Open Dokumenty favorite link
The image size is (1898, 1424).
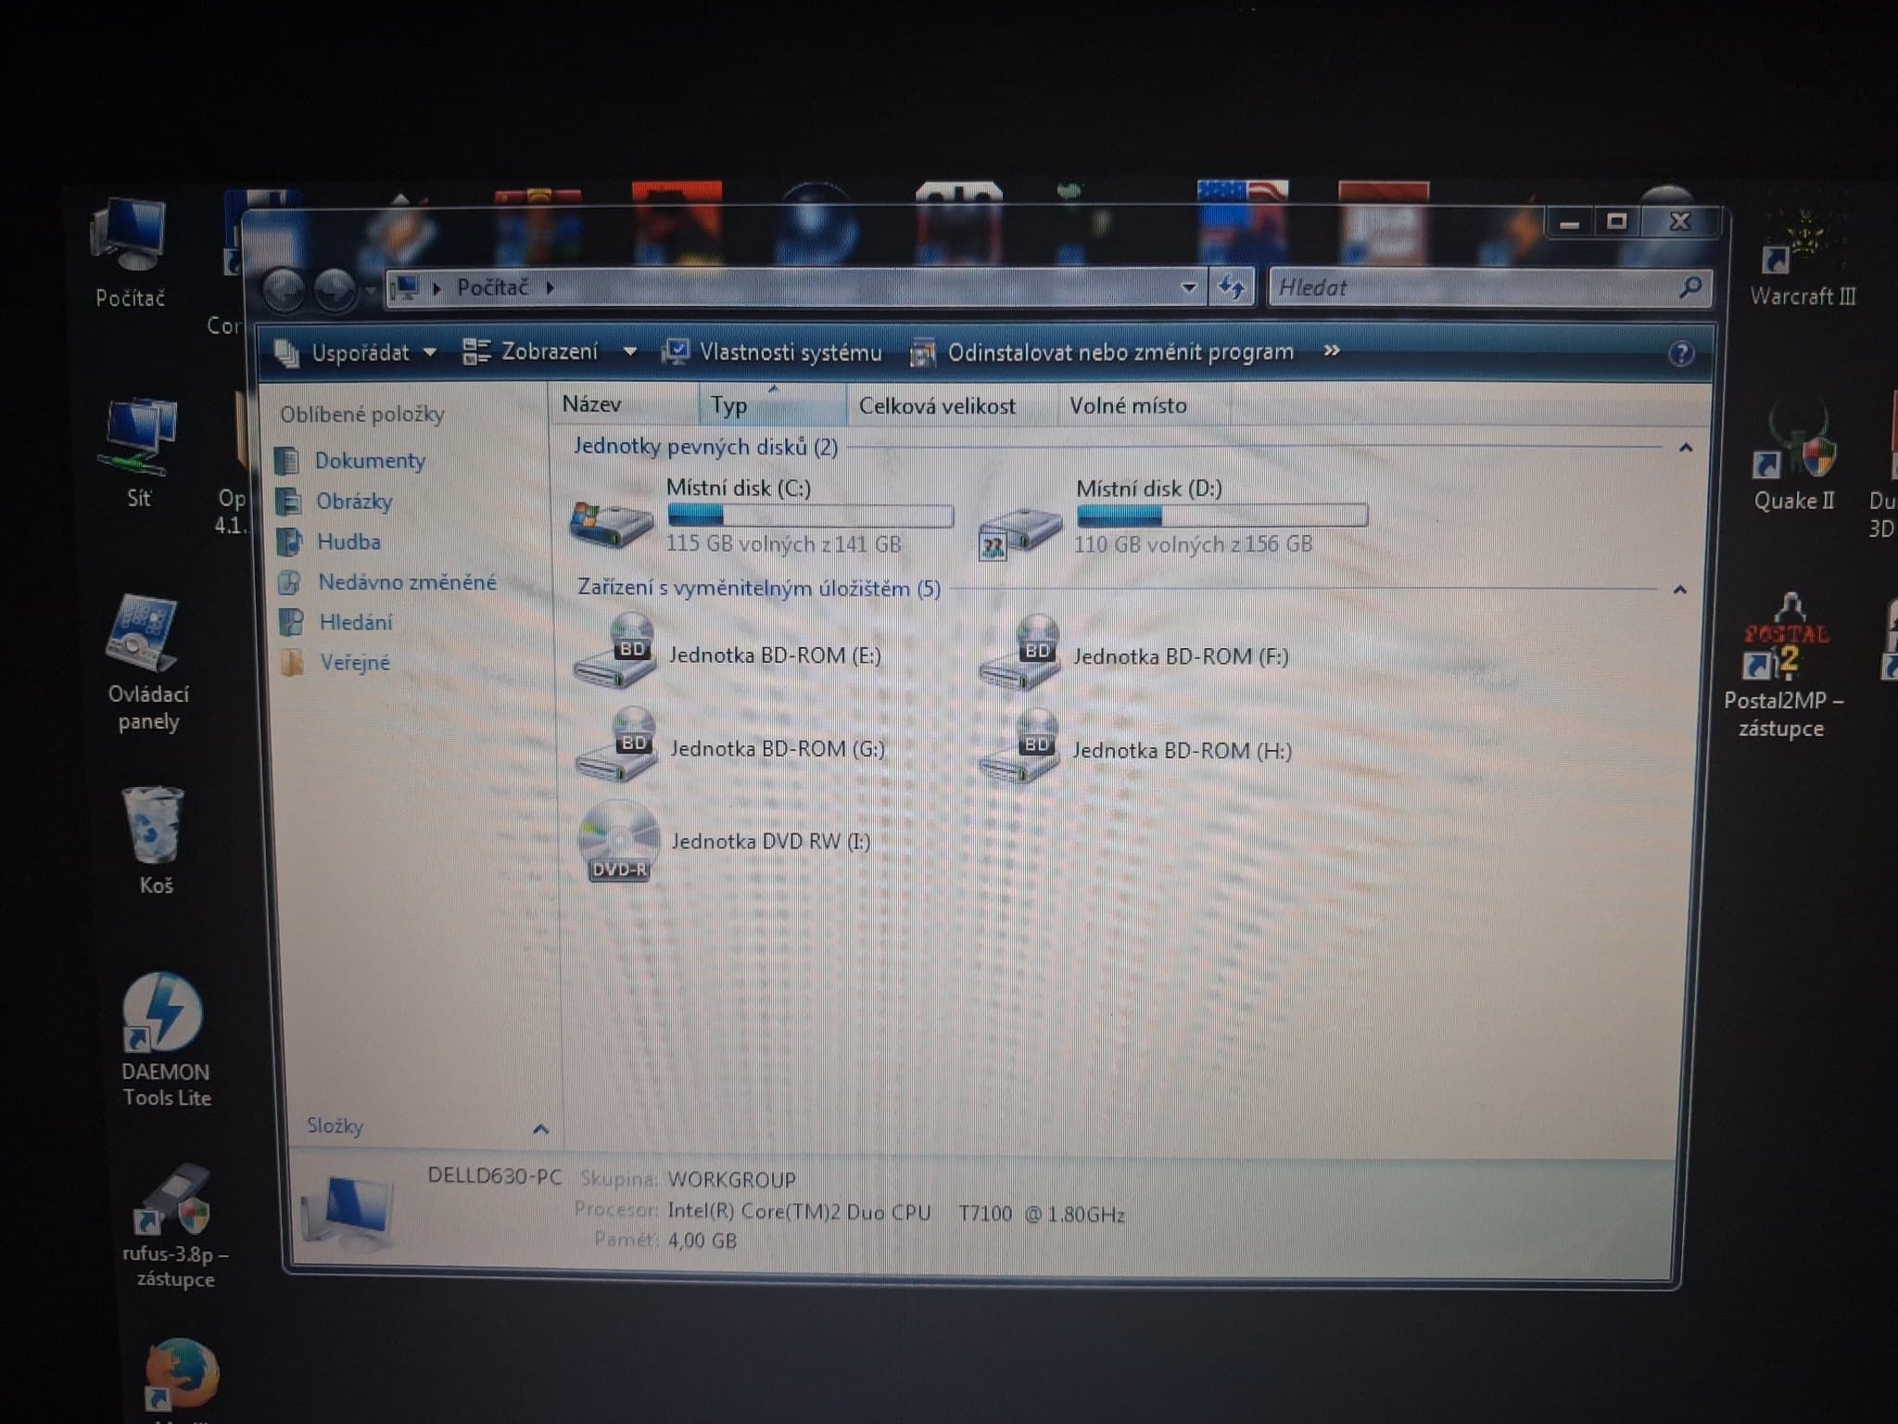[370, 461]
